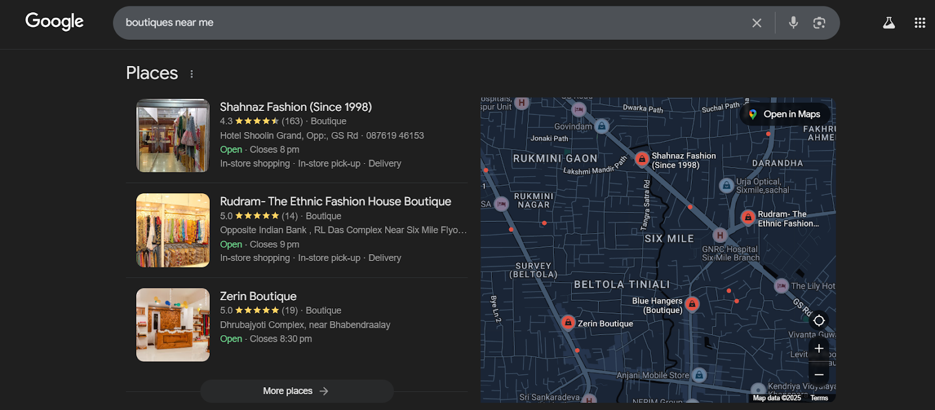Click Kendriya Vidyalaya marker on map
Viewport: 935px width, 410px height.
(x=758, y=390)
